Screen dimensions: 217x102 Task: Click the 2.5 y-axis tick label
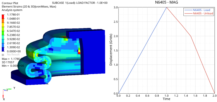tap(116, 22)
